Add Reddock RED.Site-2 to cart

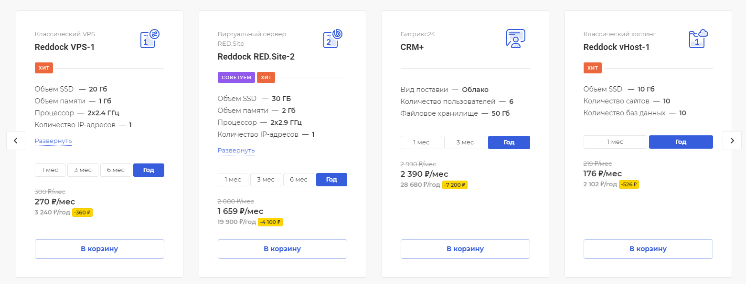point(282,249)
